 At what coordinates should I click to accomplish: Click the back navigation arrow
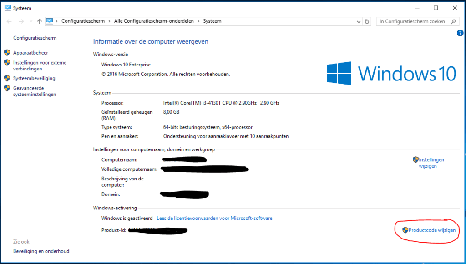click(9, 21)
